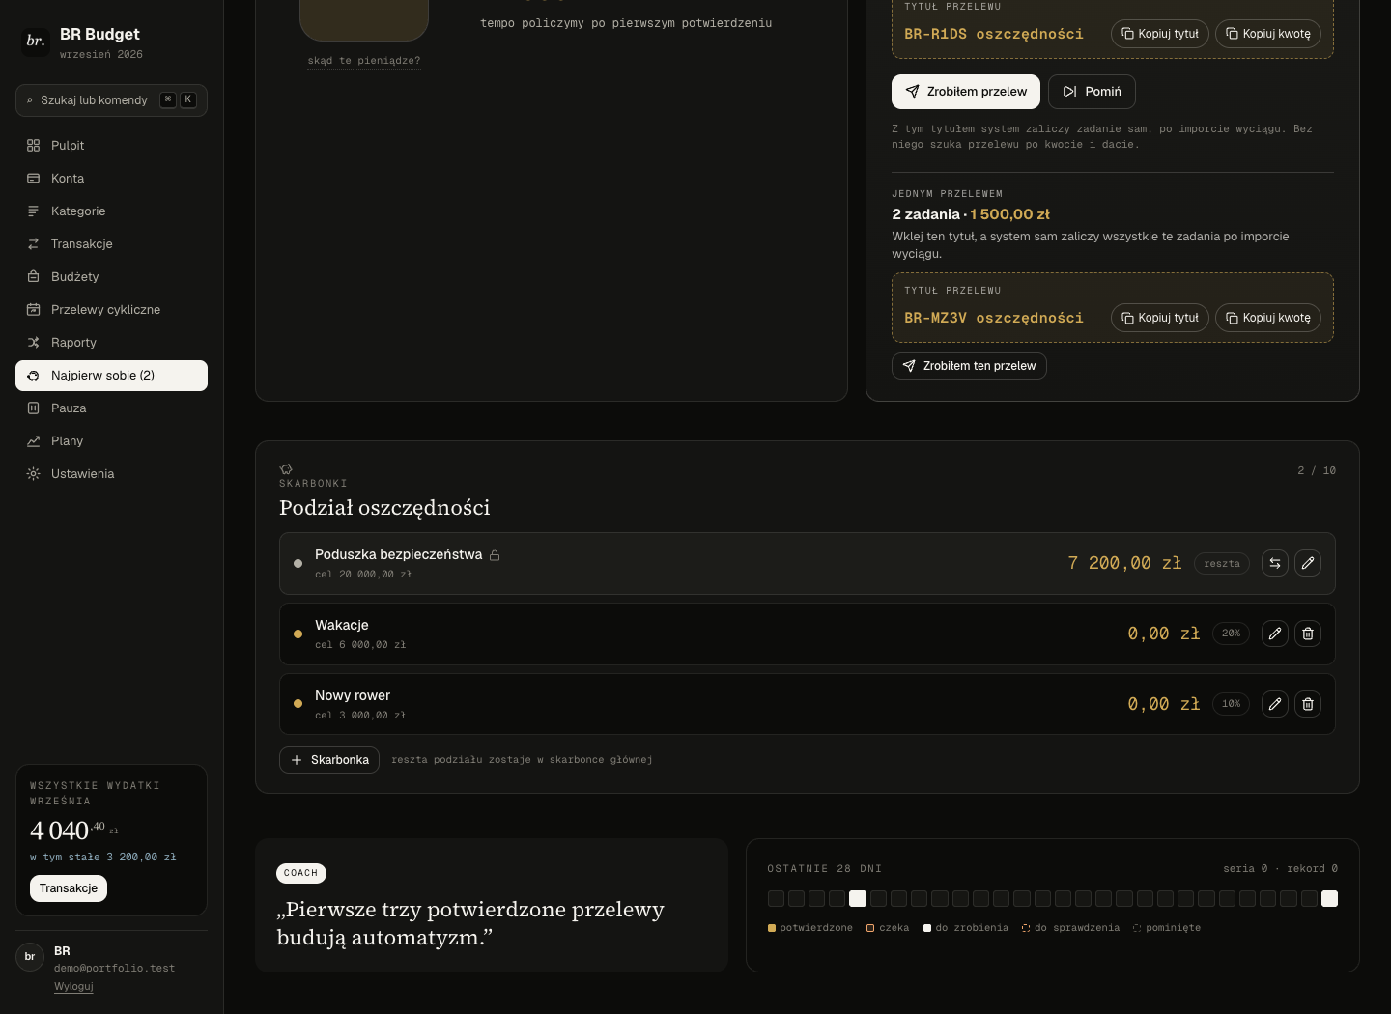1391x1014 pixels.
Task: Click Pomiń to skip the task
Action: (x=1092, y=92)
